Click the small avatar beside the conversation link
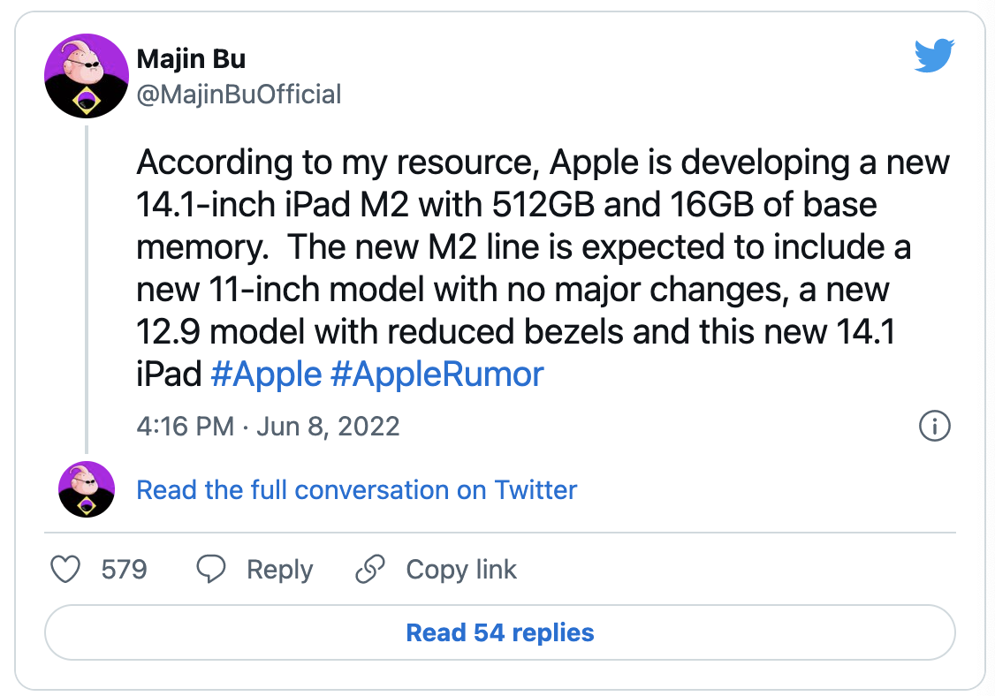The height and width of the screenshot is (696, 995). tap(87, 488)
